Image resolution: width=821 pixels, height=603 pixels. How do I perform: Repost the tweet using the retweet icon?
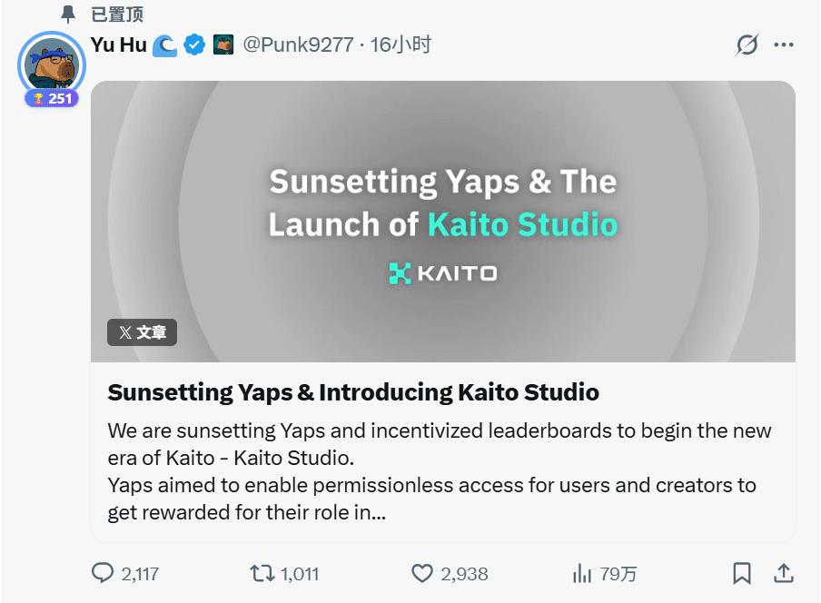262,573
